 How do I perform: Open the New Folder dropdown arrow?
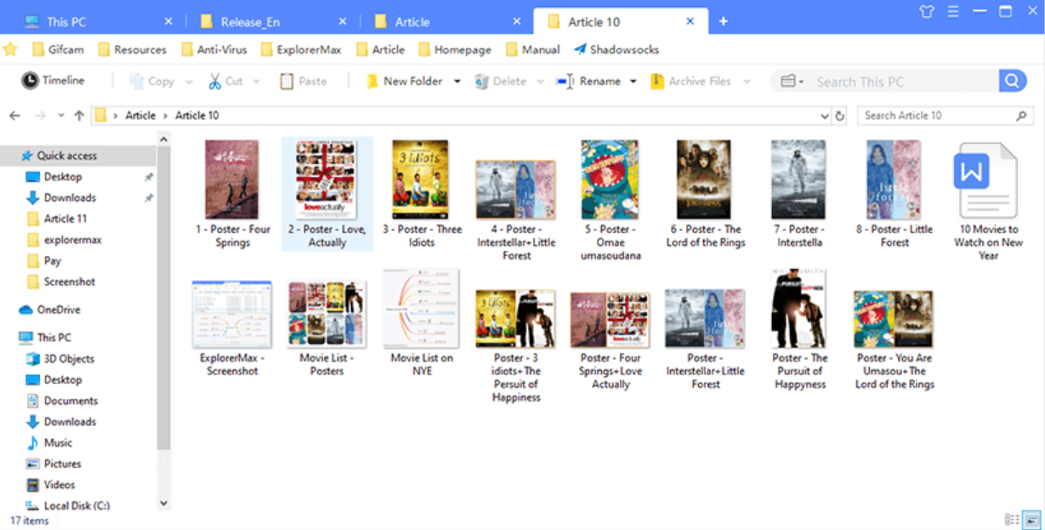click(457, 82)
